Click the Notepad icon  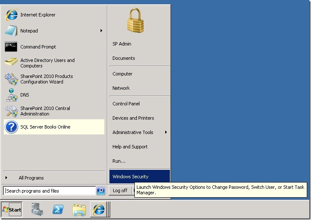[x=11, y=31]
